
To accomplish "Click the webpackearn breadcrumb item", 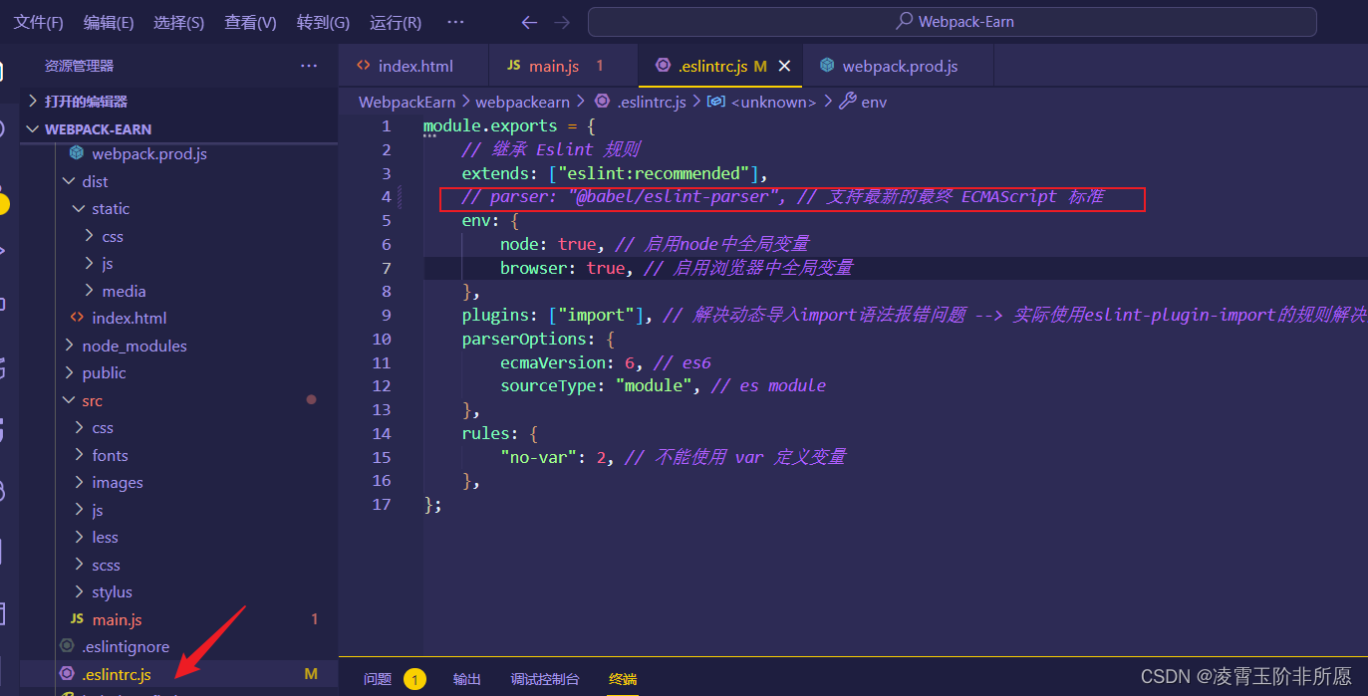I will coord(523,101).
